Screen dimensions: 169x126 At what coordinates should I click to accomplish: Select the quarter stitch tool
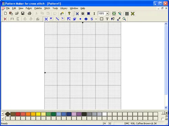[52, 19]
